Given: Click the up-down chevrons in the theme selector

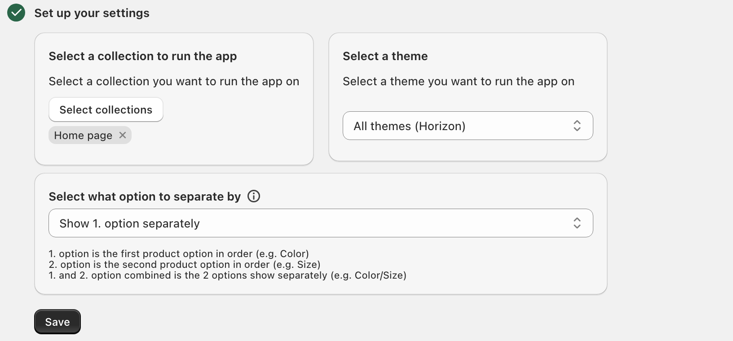Looking at the screenshot, I should pyautogui.click(x=577, y=126).
